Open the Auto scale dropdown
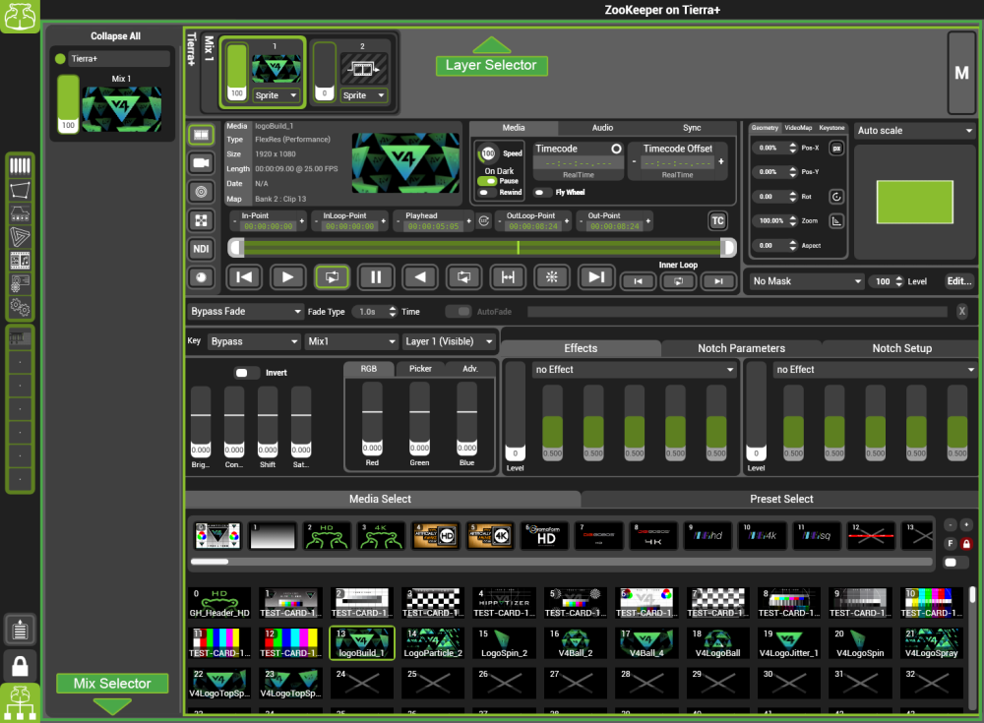 tap(913, 131)
